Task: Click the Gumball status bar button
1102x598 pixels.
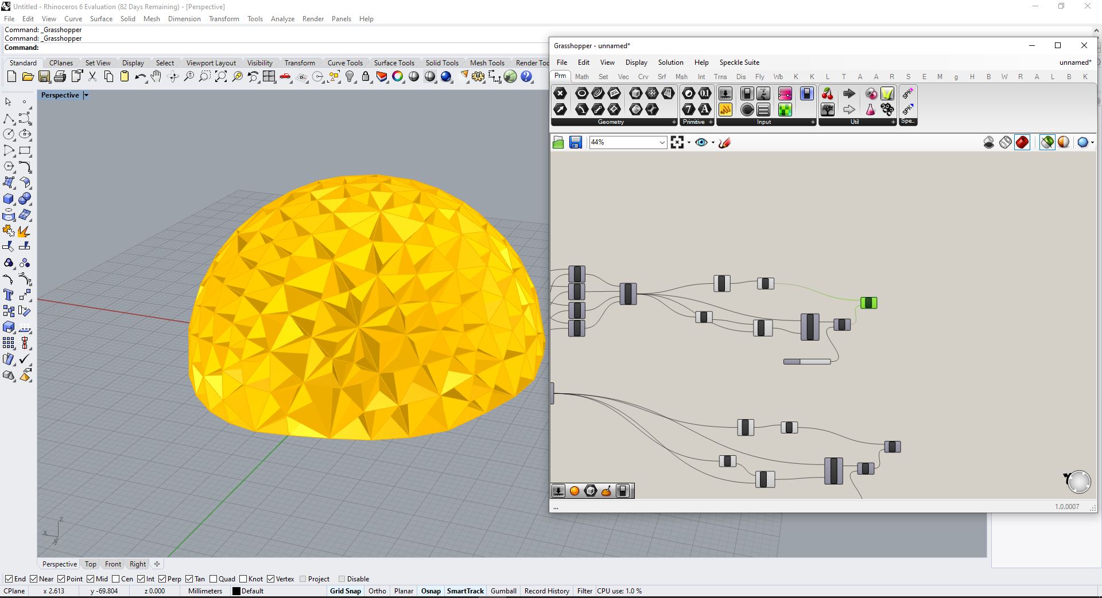Action: tap(503, 591)
